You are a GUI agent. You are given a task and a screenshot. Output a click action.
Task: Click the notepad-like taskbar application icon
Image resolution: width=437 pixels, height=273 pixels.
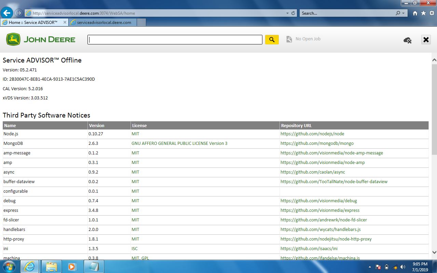pyautogui.click(x=93, y=267)
